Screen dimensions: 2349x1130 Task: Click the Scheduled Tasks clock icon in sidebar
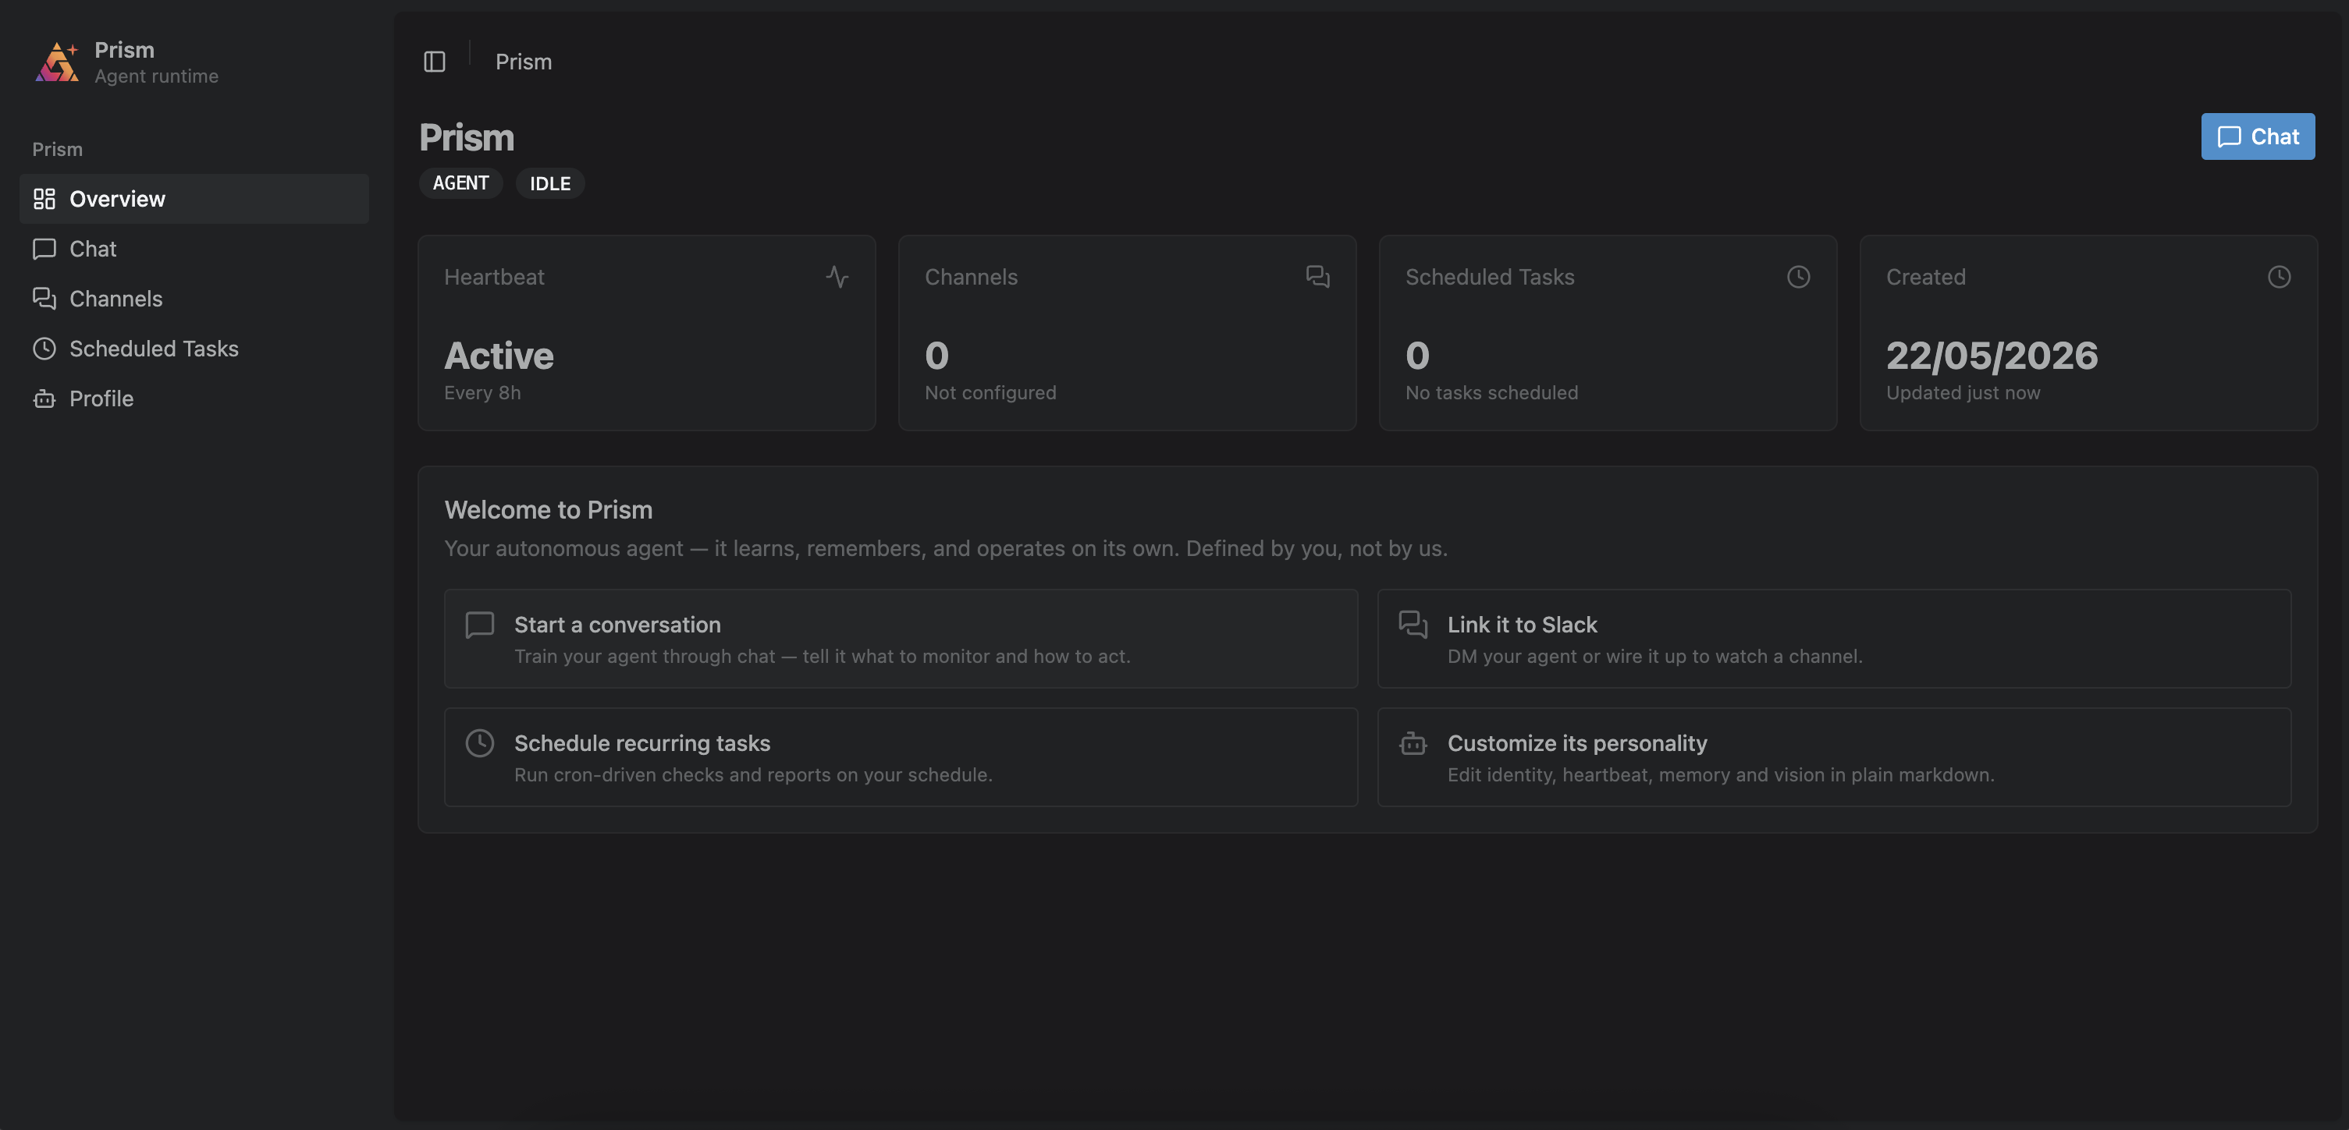(x=44, y=349)
